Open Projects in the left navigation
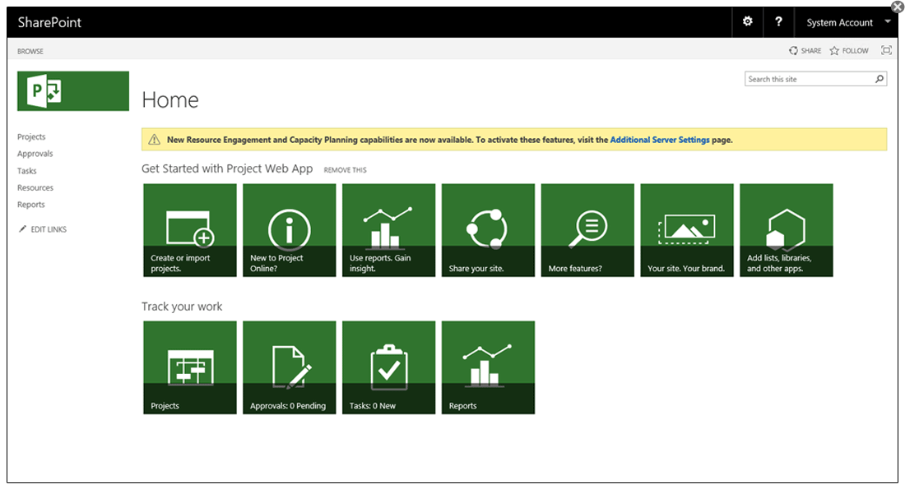The height and width of the screenshot is (489, 905). click(31, 136)
